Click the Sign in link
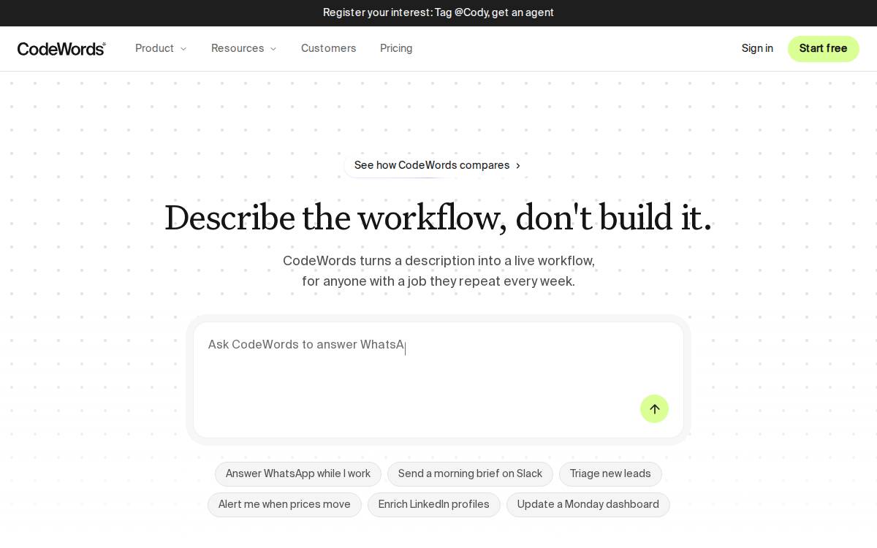This screenshot has height=548, width=877. pyautogui.click(x=757, y=48)
